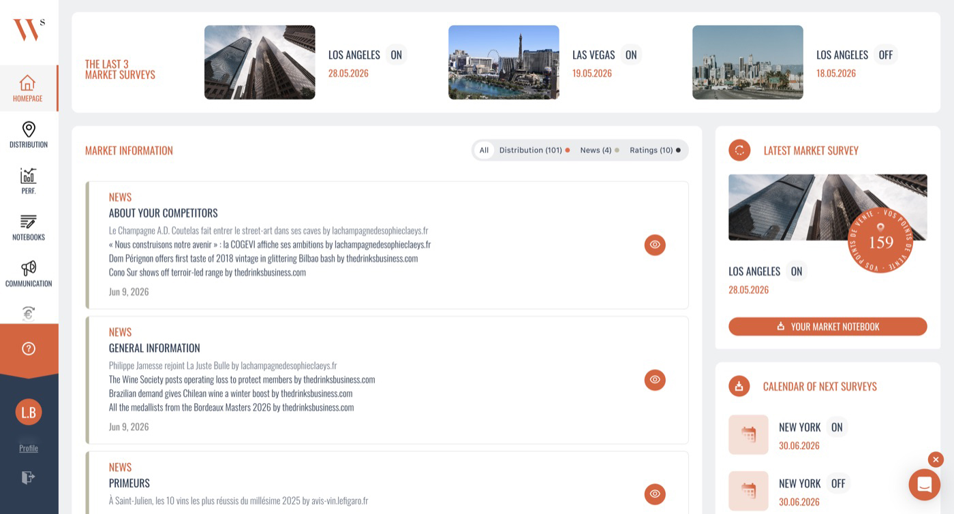The width and height of the screenshot is (954, 514).
Task: Click the 159 points de vente badge
Action: 880,240
